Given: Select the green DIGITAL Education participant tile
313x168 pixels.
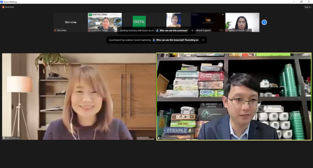Looking at the screenshot, I should [x=139, y=21].
